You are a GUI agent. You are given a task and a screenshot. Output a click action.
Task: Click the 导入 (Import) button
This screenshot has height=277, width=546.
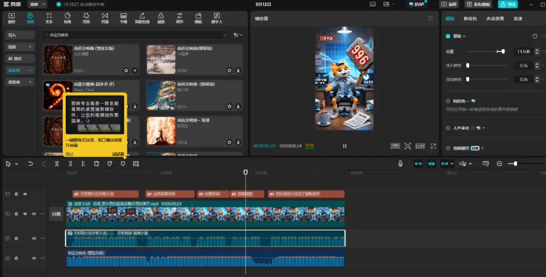(x=20, y=35)
